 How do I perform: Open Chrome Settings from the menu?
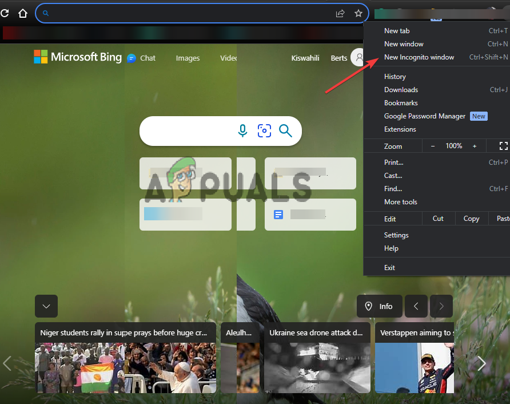coord(396,235)
